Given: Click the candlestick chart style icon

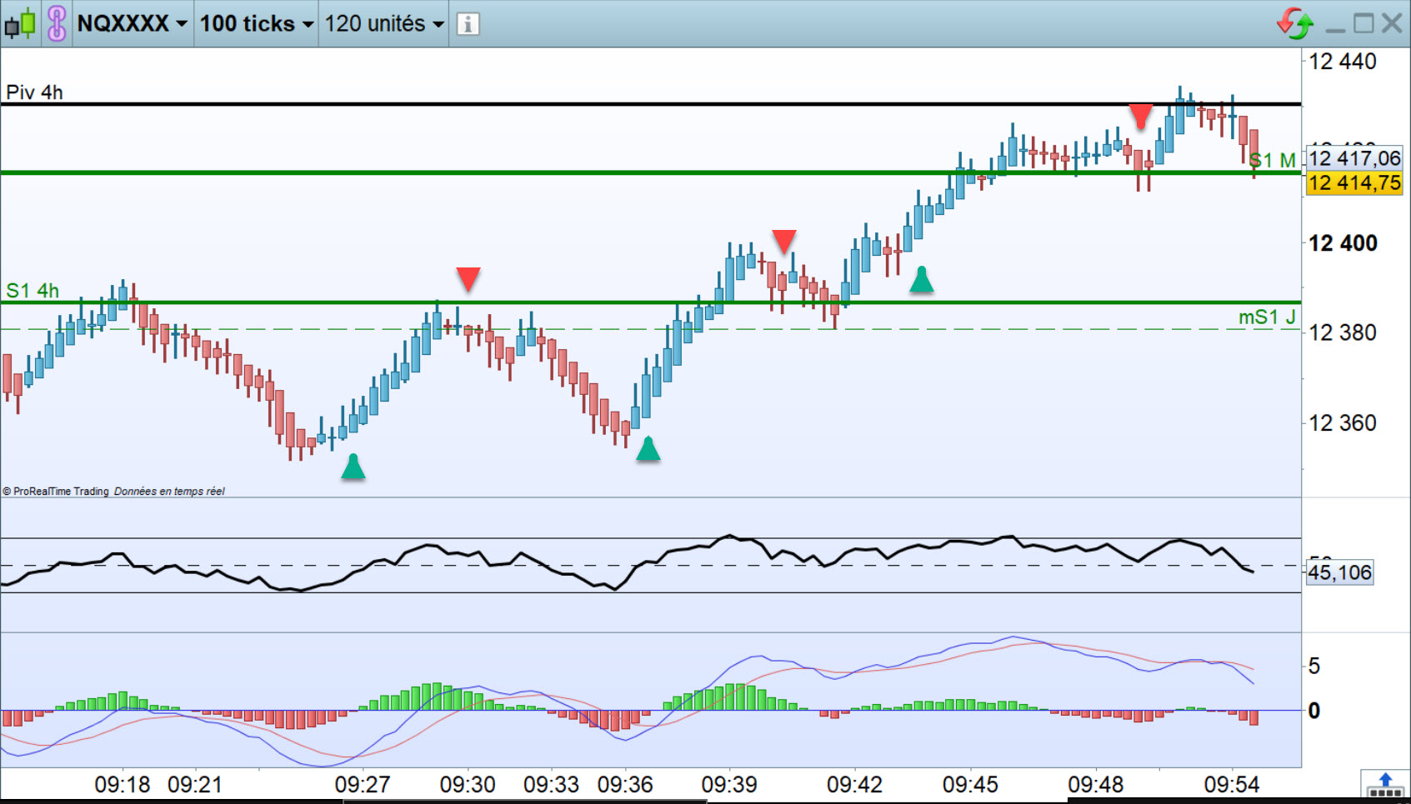Looking at the screenshot, I should [20, 23].
